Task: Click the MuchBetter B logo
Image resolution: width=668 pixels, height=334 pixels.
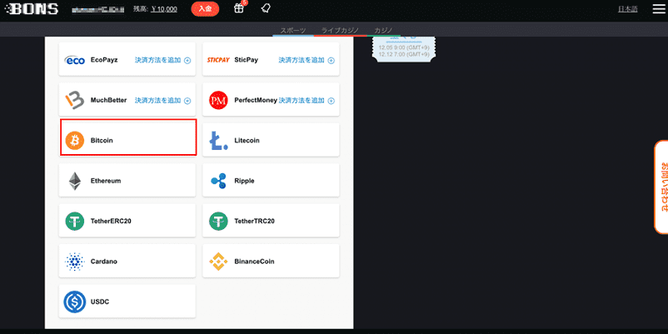Action: pos(75,101)
